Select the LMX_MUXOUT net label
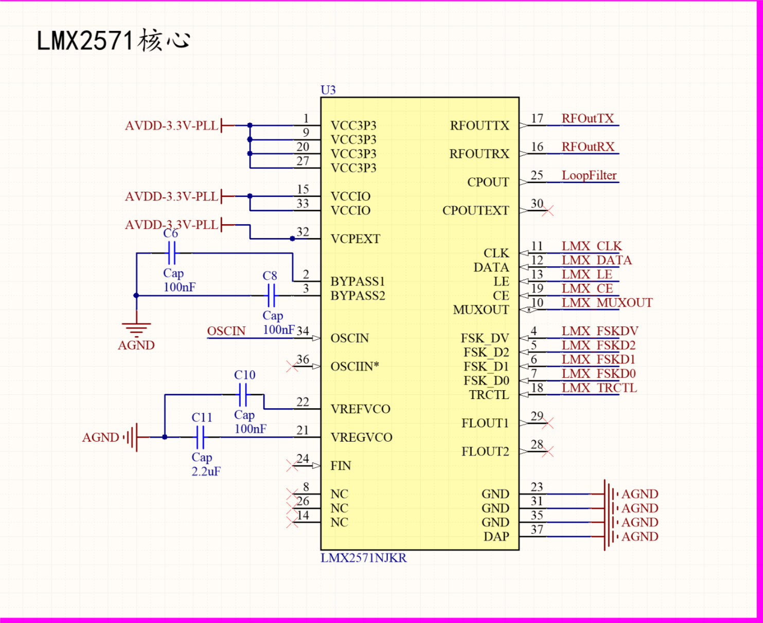 click(607, 303)
